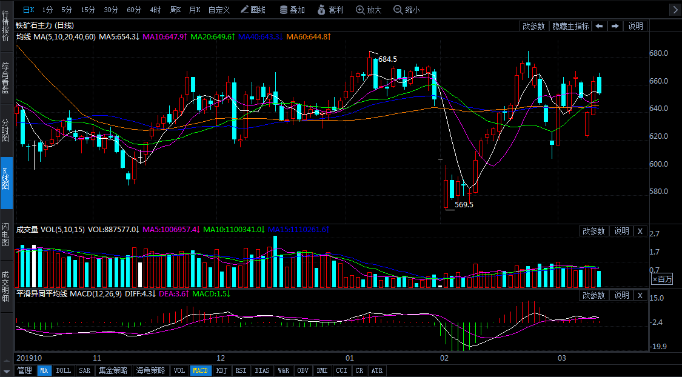This screenshot has width=682, height=377.
Task: Switch to 月K monthly period
Action: coord(195,10)
